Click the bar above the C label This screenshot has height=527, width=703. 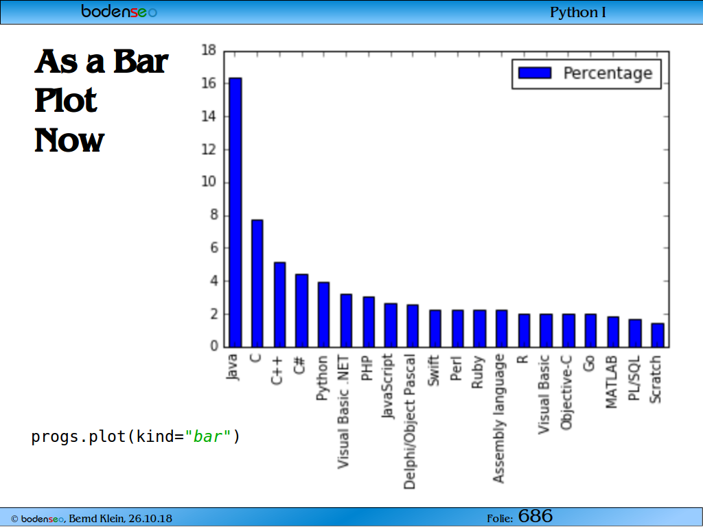[x=257, y=283]
